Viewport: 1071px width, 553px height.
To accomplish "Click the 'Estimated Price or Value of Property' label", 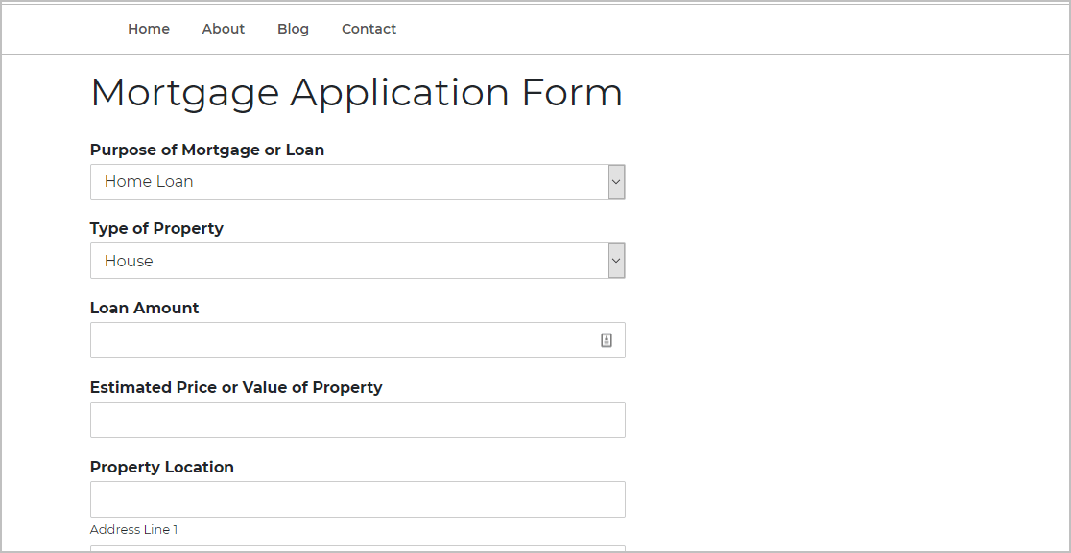I will click(236, 387).
